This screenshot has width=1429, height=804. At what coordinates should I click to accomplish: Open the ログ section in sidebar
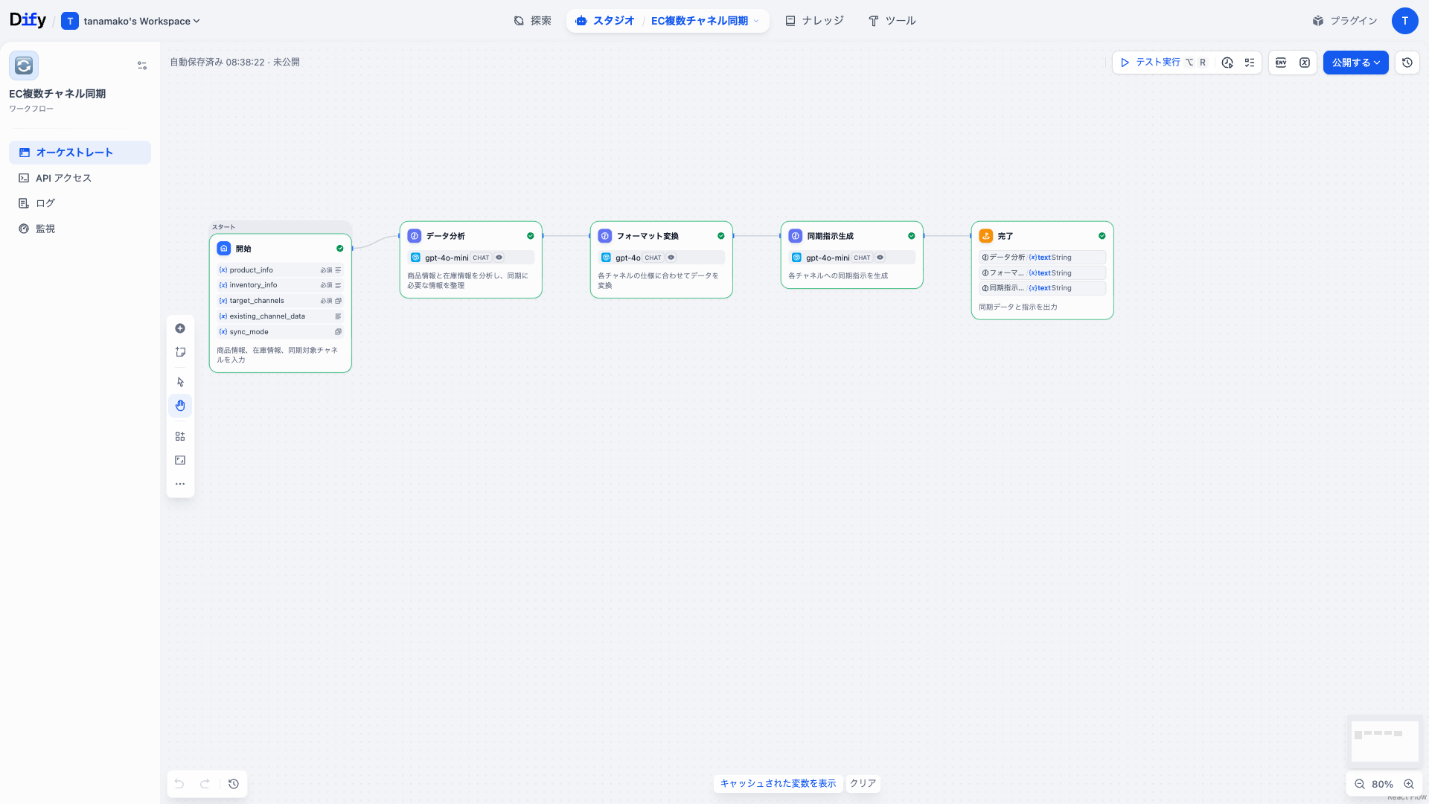tap(45, 202)
